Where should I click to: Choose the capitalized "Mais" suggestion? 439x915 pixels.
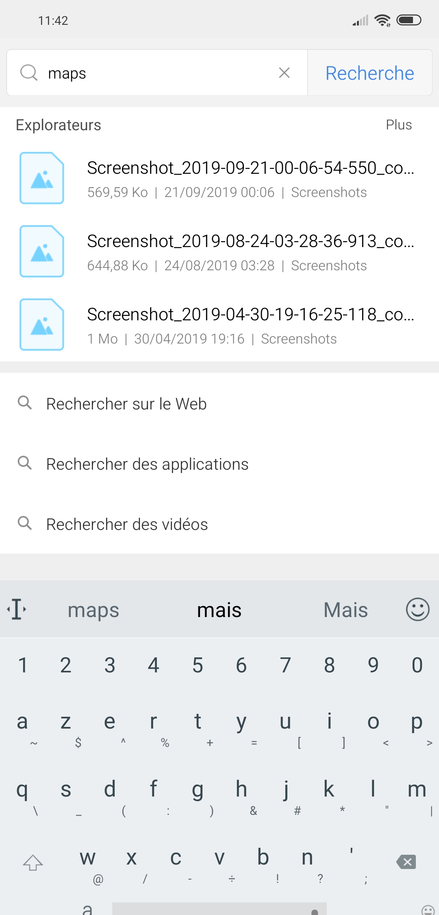[346, 610]
